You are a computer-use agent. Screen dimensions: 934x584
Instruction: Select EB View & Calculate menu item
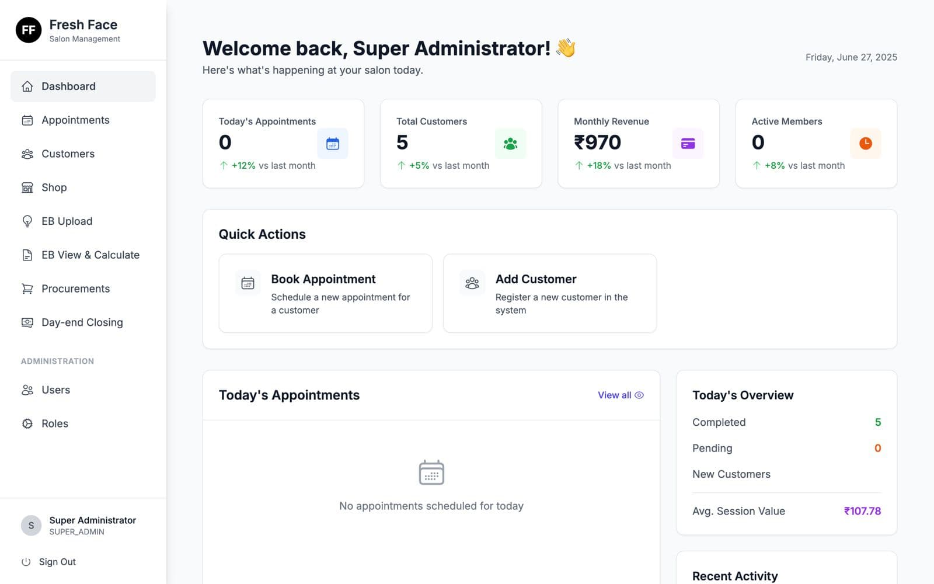pos(90,255)
